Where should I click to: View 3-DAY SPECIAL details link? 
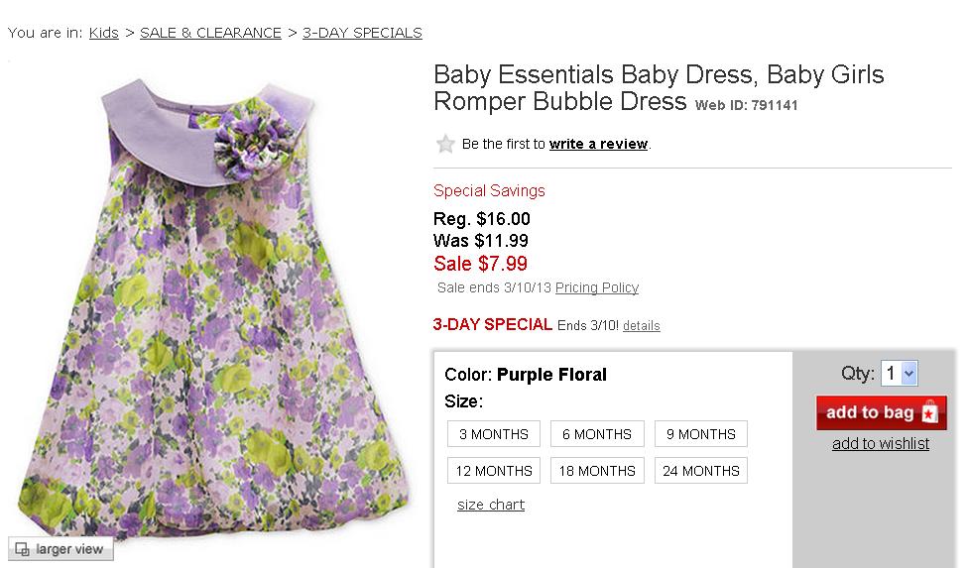[x=641, y=326]
